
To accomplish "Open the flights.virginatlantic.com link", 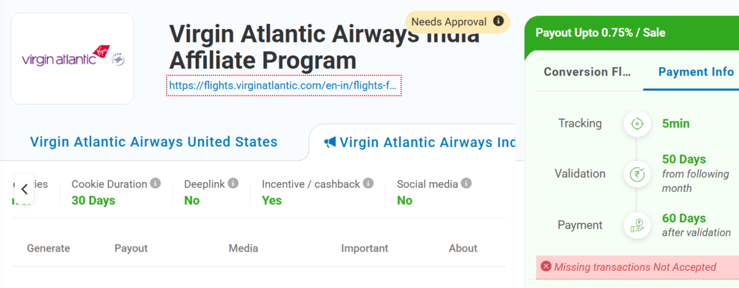I will click(284, 86).
